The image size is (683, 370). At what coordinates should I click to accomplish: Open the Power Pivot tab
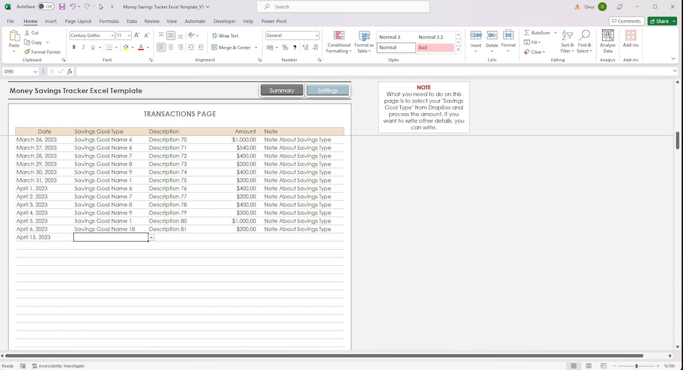pos(273,21)
